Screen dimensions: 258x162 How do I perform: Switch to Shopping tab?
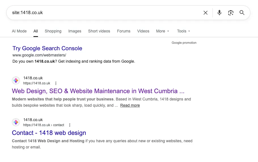pos(53,31)
